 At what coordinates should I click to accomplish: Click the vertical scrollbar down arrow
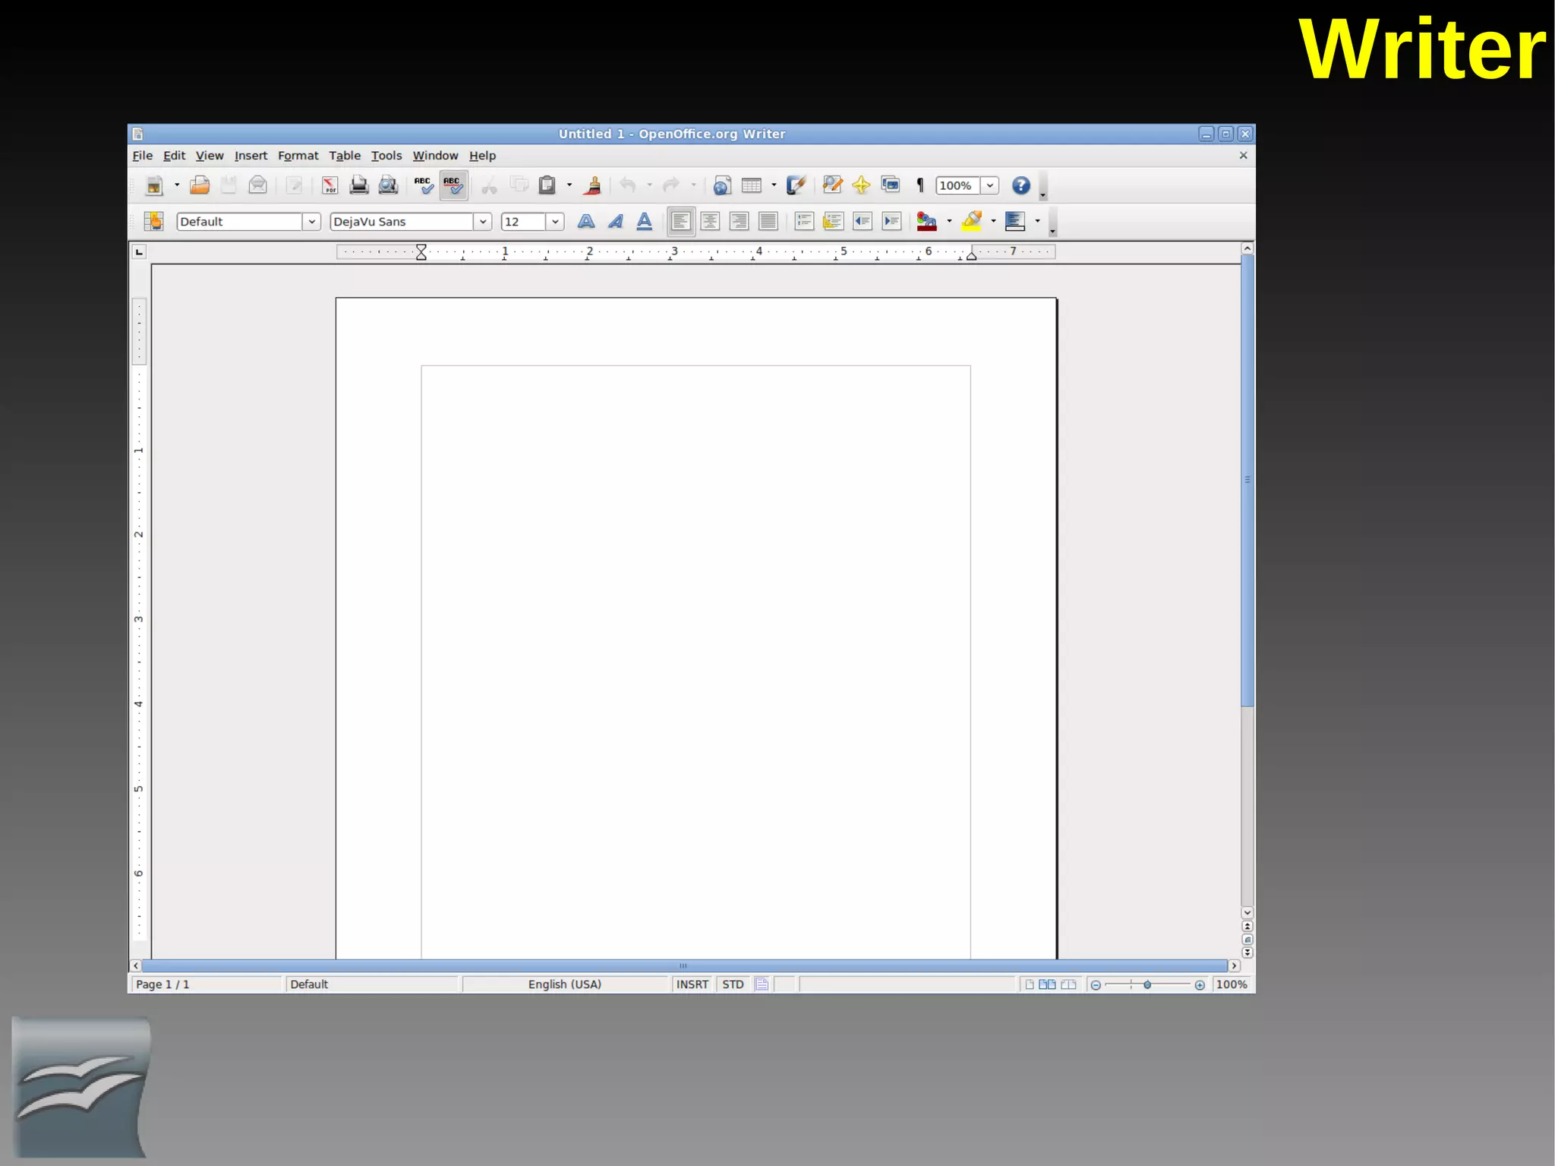1247,912
